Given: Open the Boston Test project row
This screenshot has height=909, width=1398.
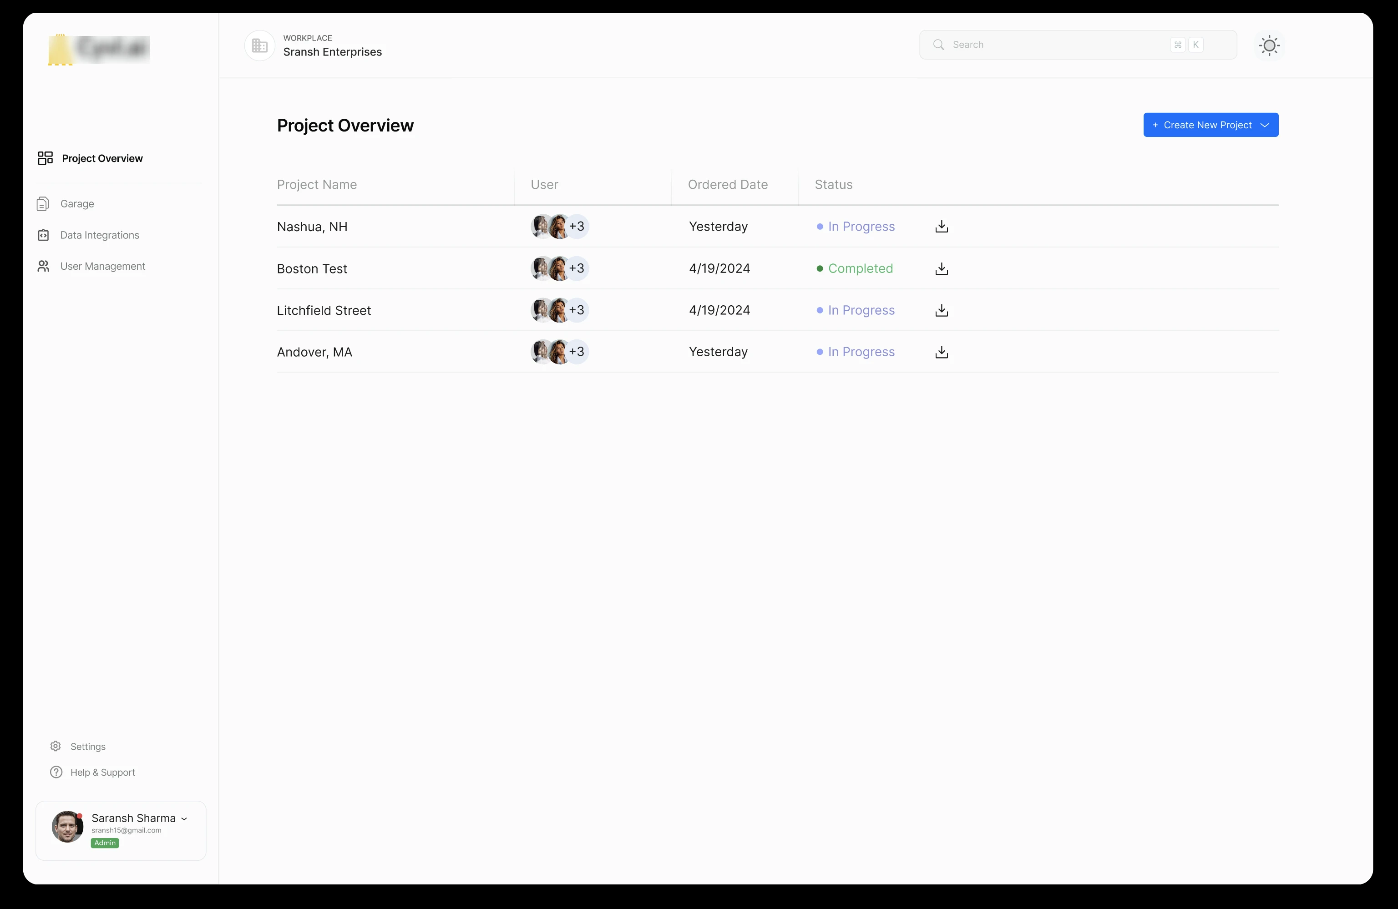Looking at the screenshot, I should tap(312, 268).
